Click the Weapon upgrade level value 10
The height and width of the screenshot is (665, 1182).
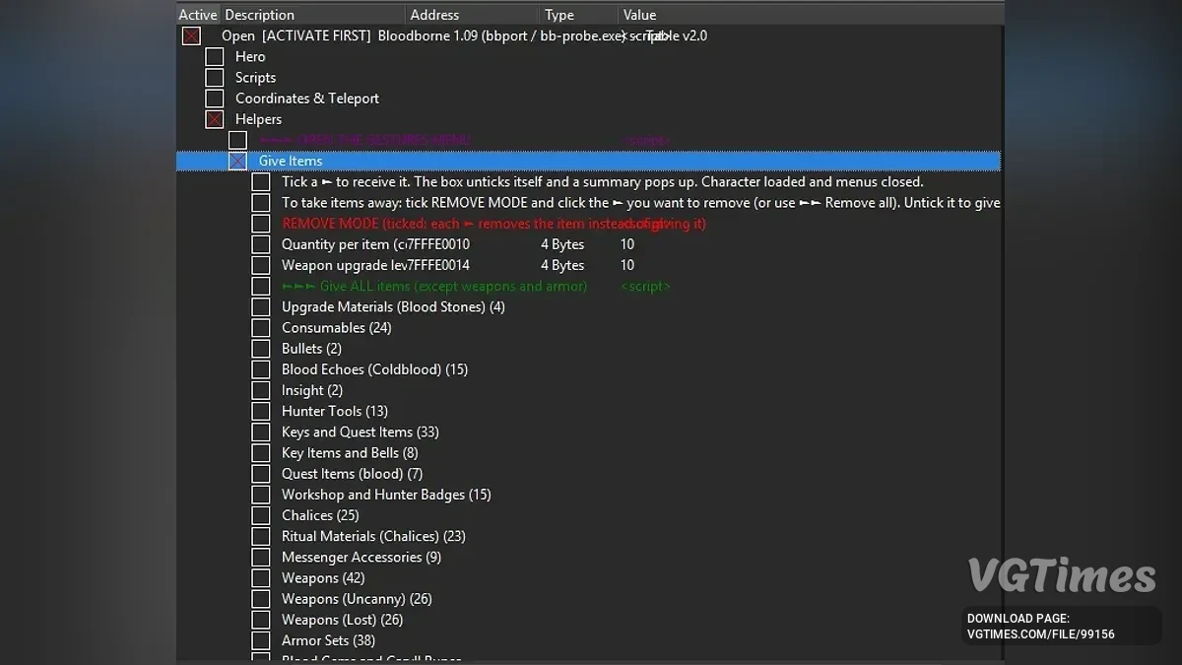(x=627, y=265)
